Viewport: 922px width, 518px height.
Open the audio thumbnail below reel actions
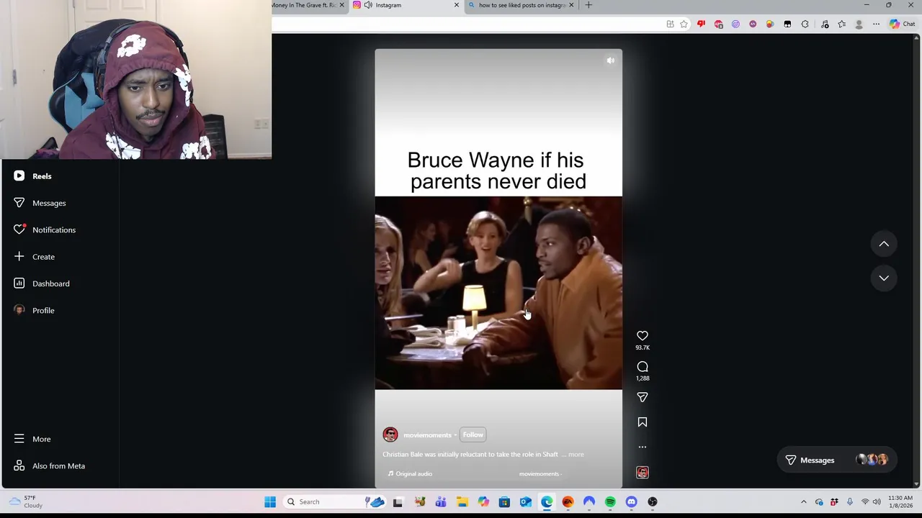tap(643, 473)
